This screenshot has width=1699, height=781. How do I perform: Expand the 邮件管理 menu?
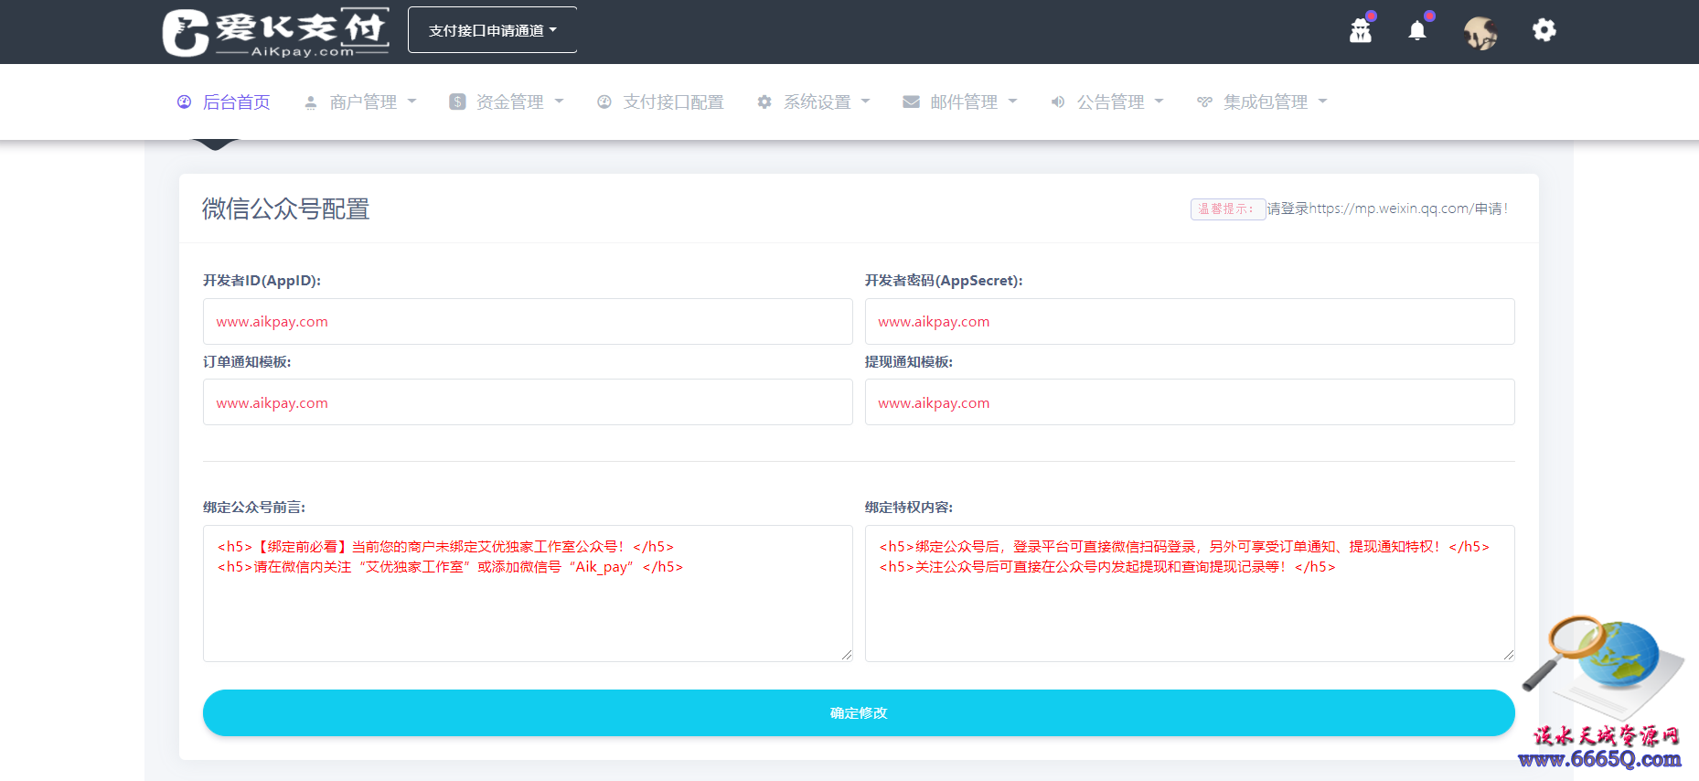(x=960, y=102)
